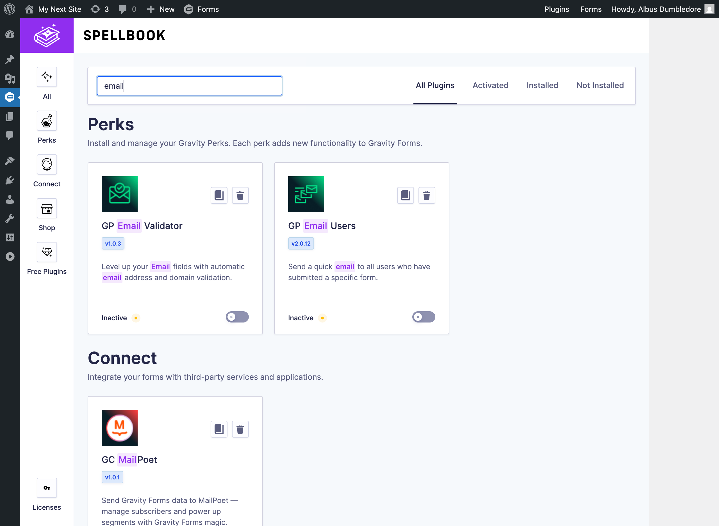Delete GC MailPoet with trash icon
This screenshot has width=719, height=526.
pyautogui.click(x=240, y=429)
